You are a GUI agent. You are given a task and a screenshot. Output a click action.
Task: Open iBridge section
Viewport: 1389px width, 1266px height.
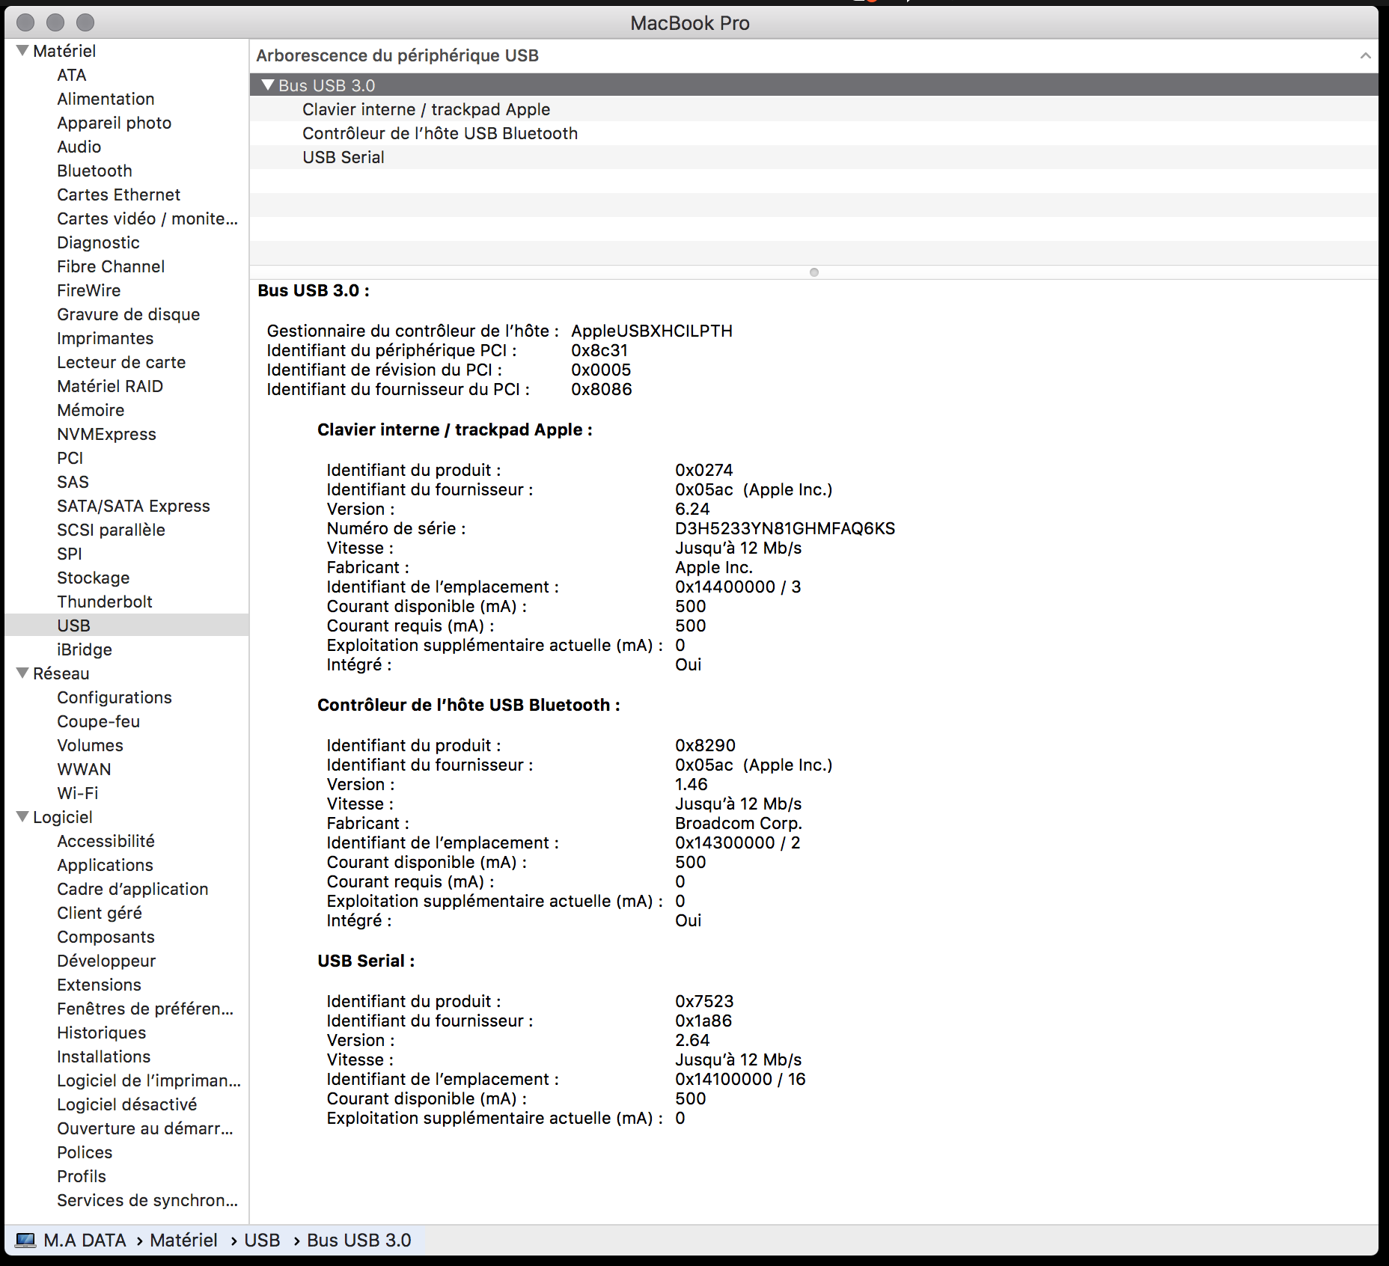pos(85,649)
